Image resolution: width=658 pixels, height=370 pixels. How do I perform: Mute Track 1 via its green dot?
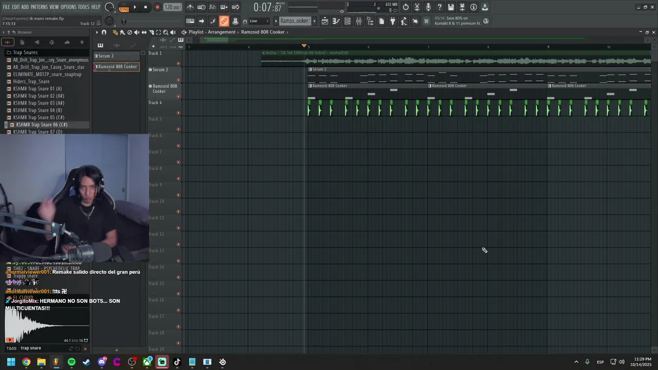point(178,64)
